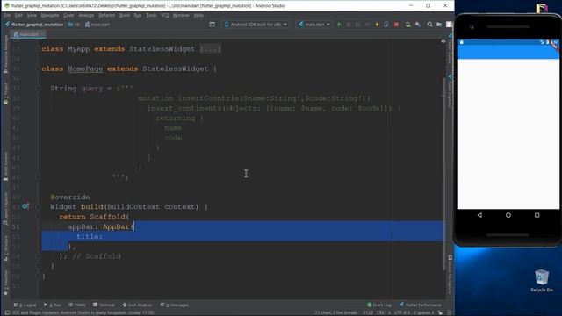Click the override gutter icon on build line

tap(25, 206)
